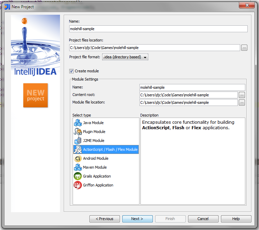
Task: Toggle the Create module checkbox
Action: (x=71, y=71)
